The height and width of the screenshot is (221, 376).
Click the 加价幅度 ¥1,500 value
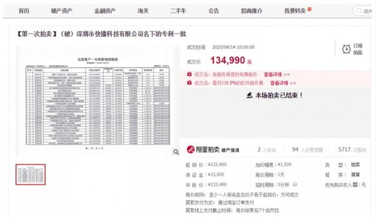284,165
